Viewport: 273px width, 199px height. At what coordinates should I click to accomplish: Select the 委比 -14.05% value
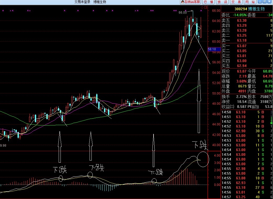[x=239, y=15]
